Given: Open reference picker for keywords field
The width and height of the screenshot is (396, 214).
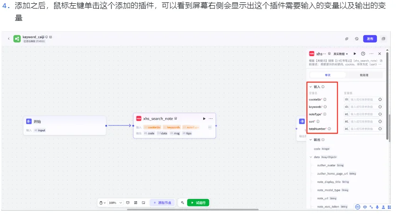Looking at the screenshot, I should coord(380,107).
